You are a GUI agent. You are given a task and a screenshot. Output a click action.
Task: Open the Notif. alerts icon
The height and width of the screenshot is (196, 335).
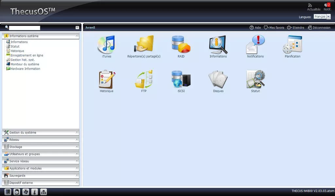tap(327, 6)
